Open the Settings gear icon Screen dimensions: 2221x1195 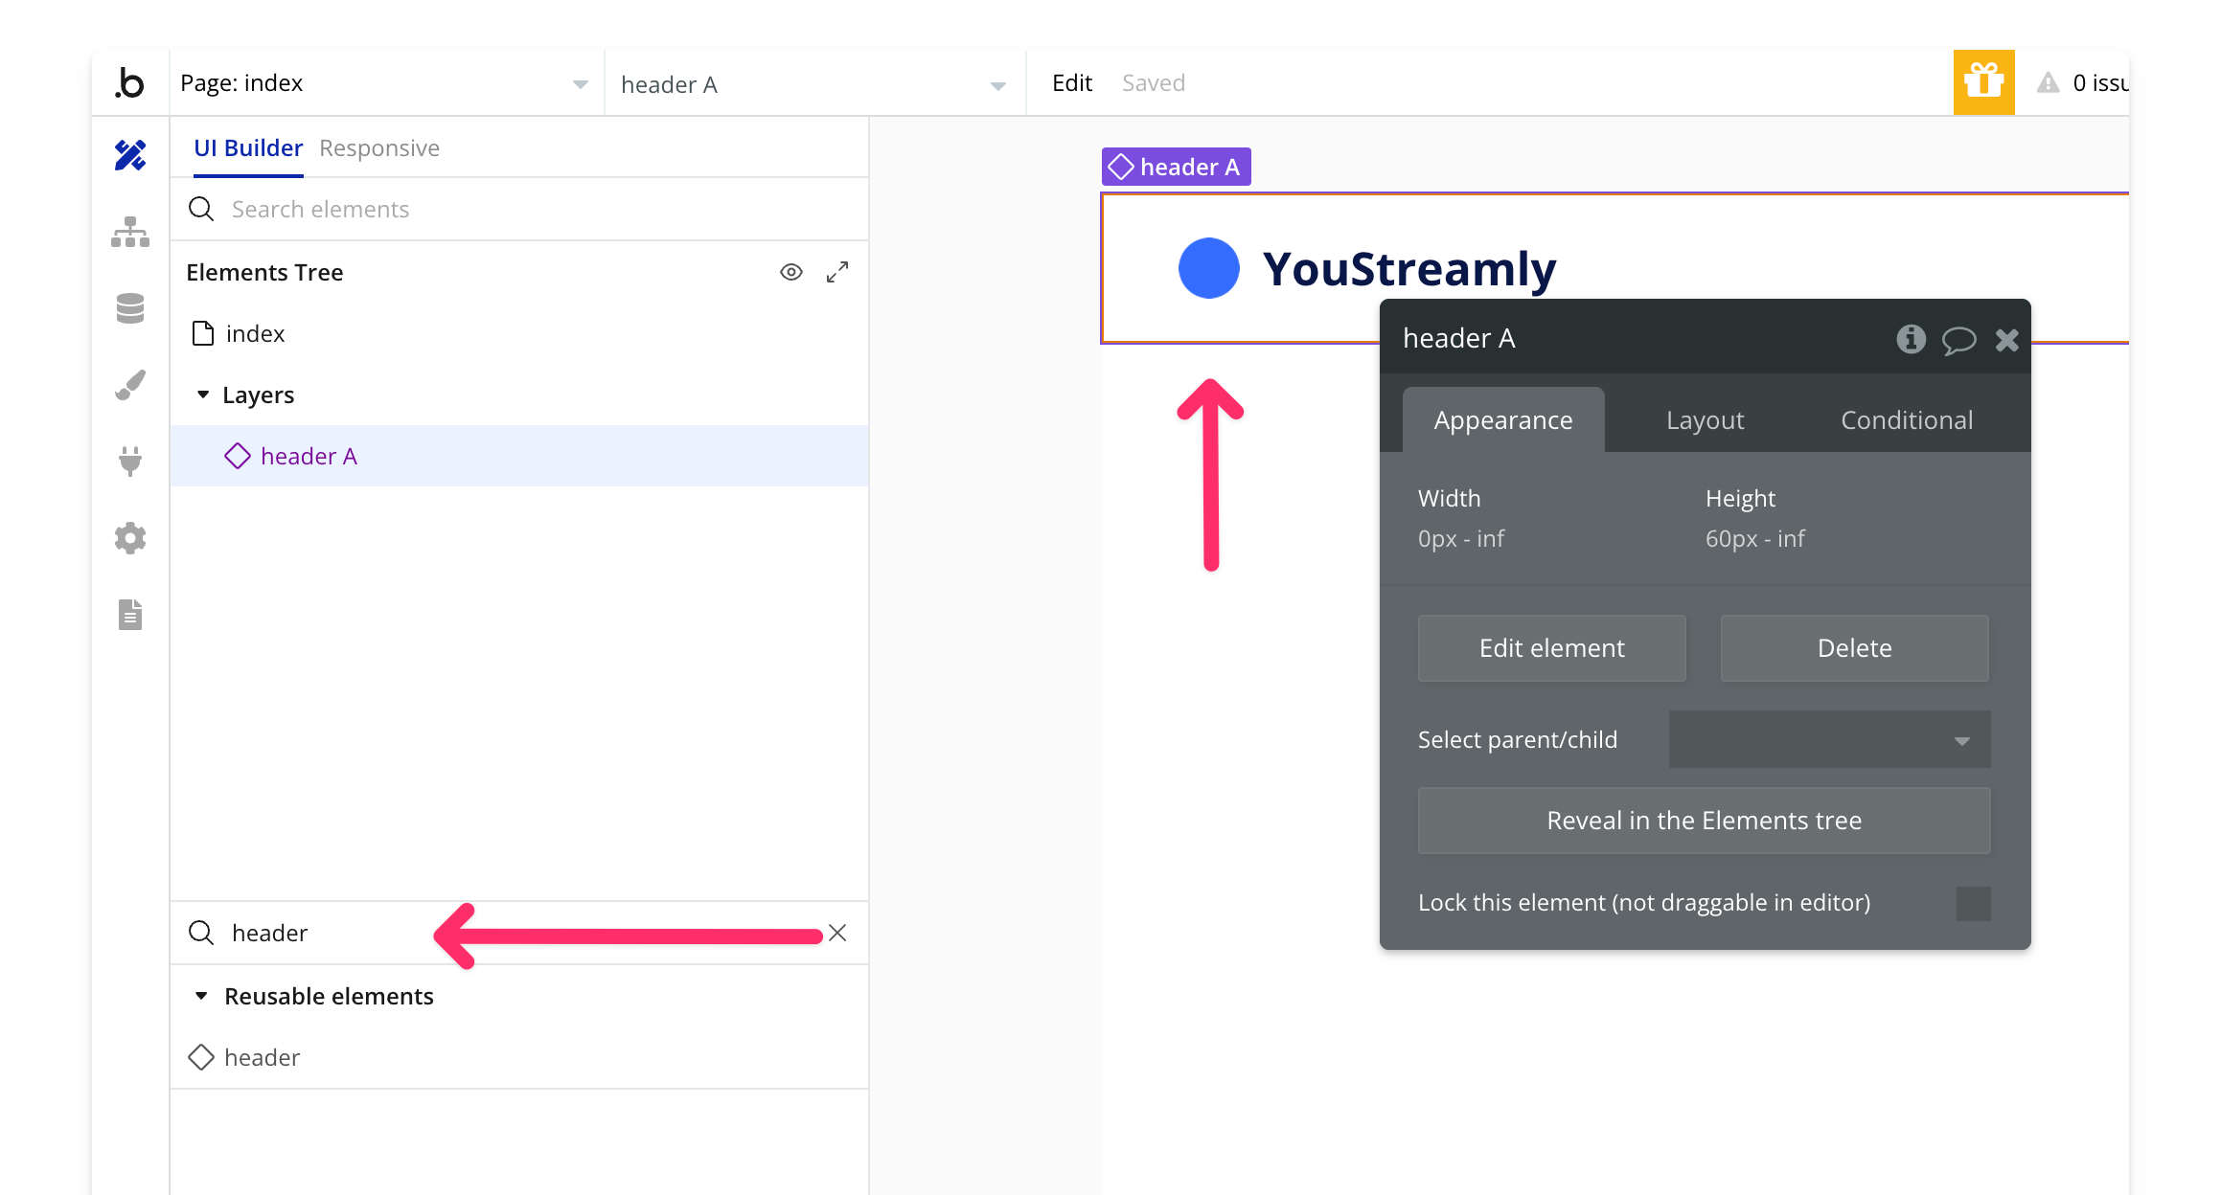130,538
